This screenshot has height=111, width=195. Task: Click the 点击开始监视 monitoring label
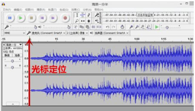point(145,15)
